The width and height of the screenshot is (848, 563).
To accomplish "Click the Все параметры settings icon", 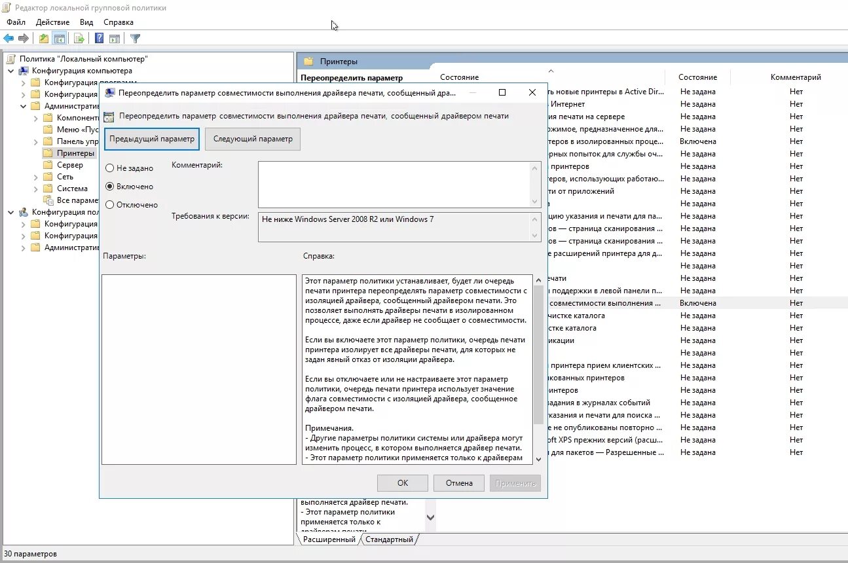I will pos(48,200).
